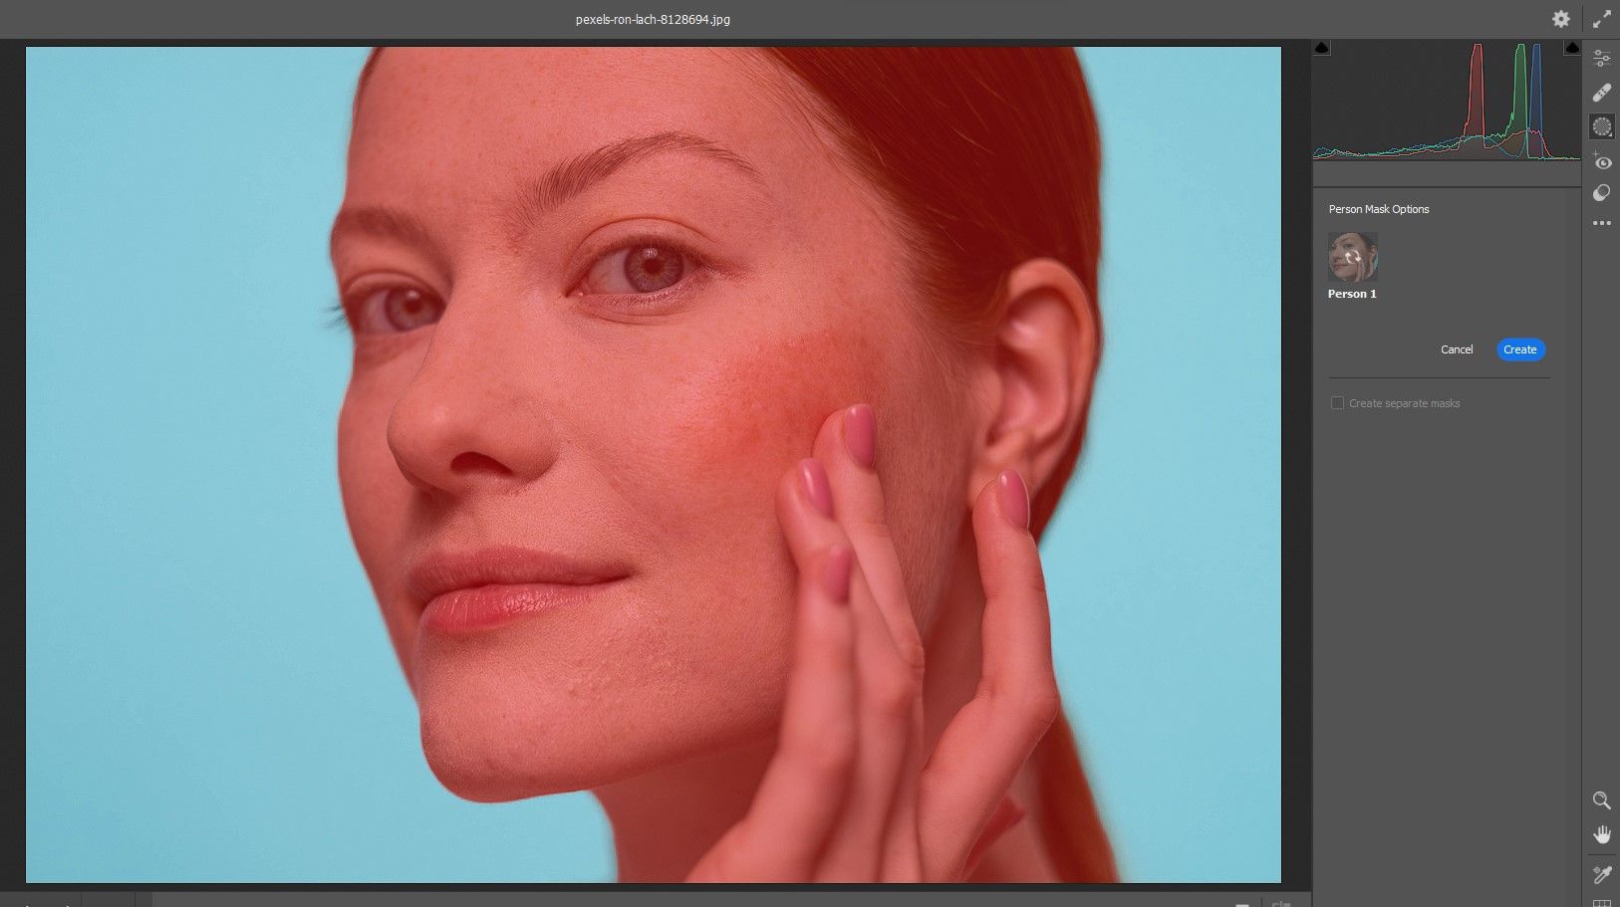Click the Person Mask Options heading
Image resolution: width=1620 pixels, height=907 pixels.
coord(1379,209)
